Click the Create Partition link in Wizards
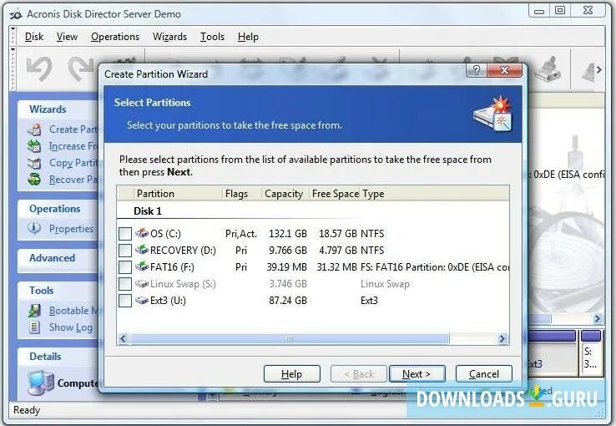The width and height of the screenshot is (616, 426). click(x=73, y=129)
